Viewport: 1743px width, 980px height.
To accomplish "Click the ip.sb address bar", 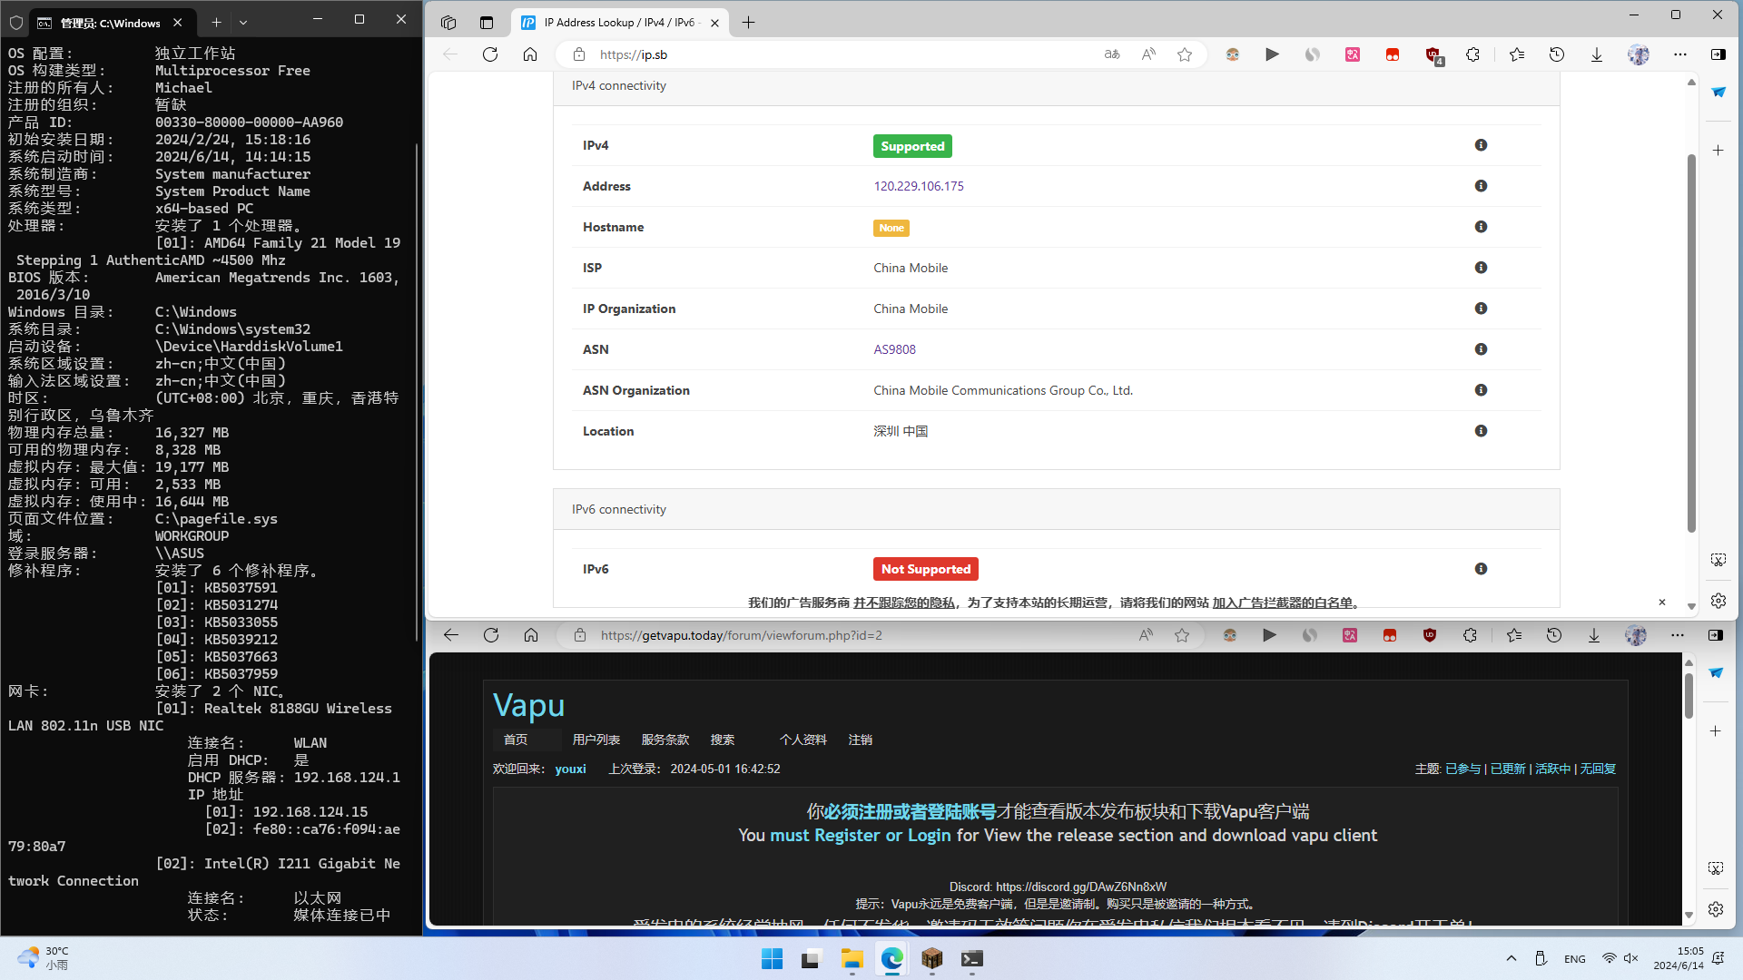I will [844, 54].
